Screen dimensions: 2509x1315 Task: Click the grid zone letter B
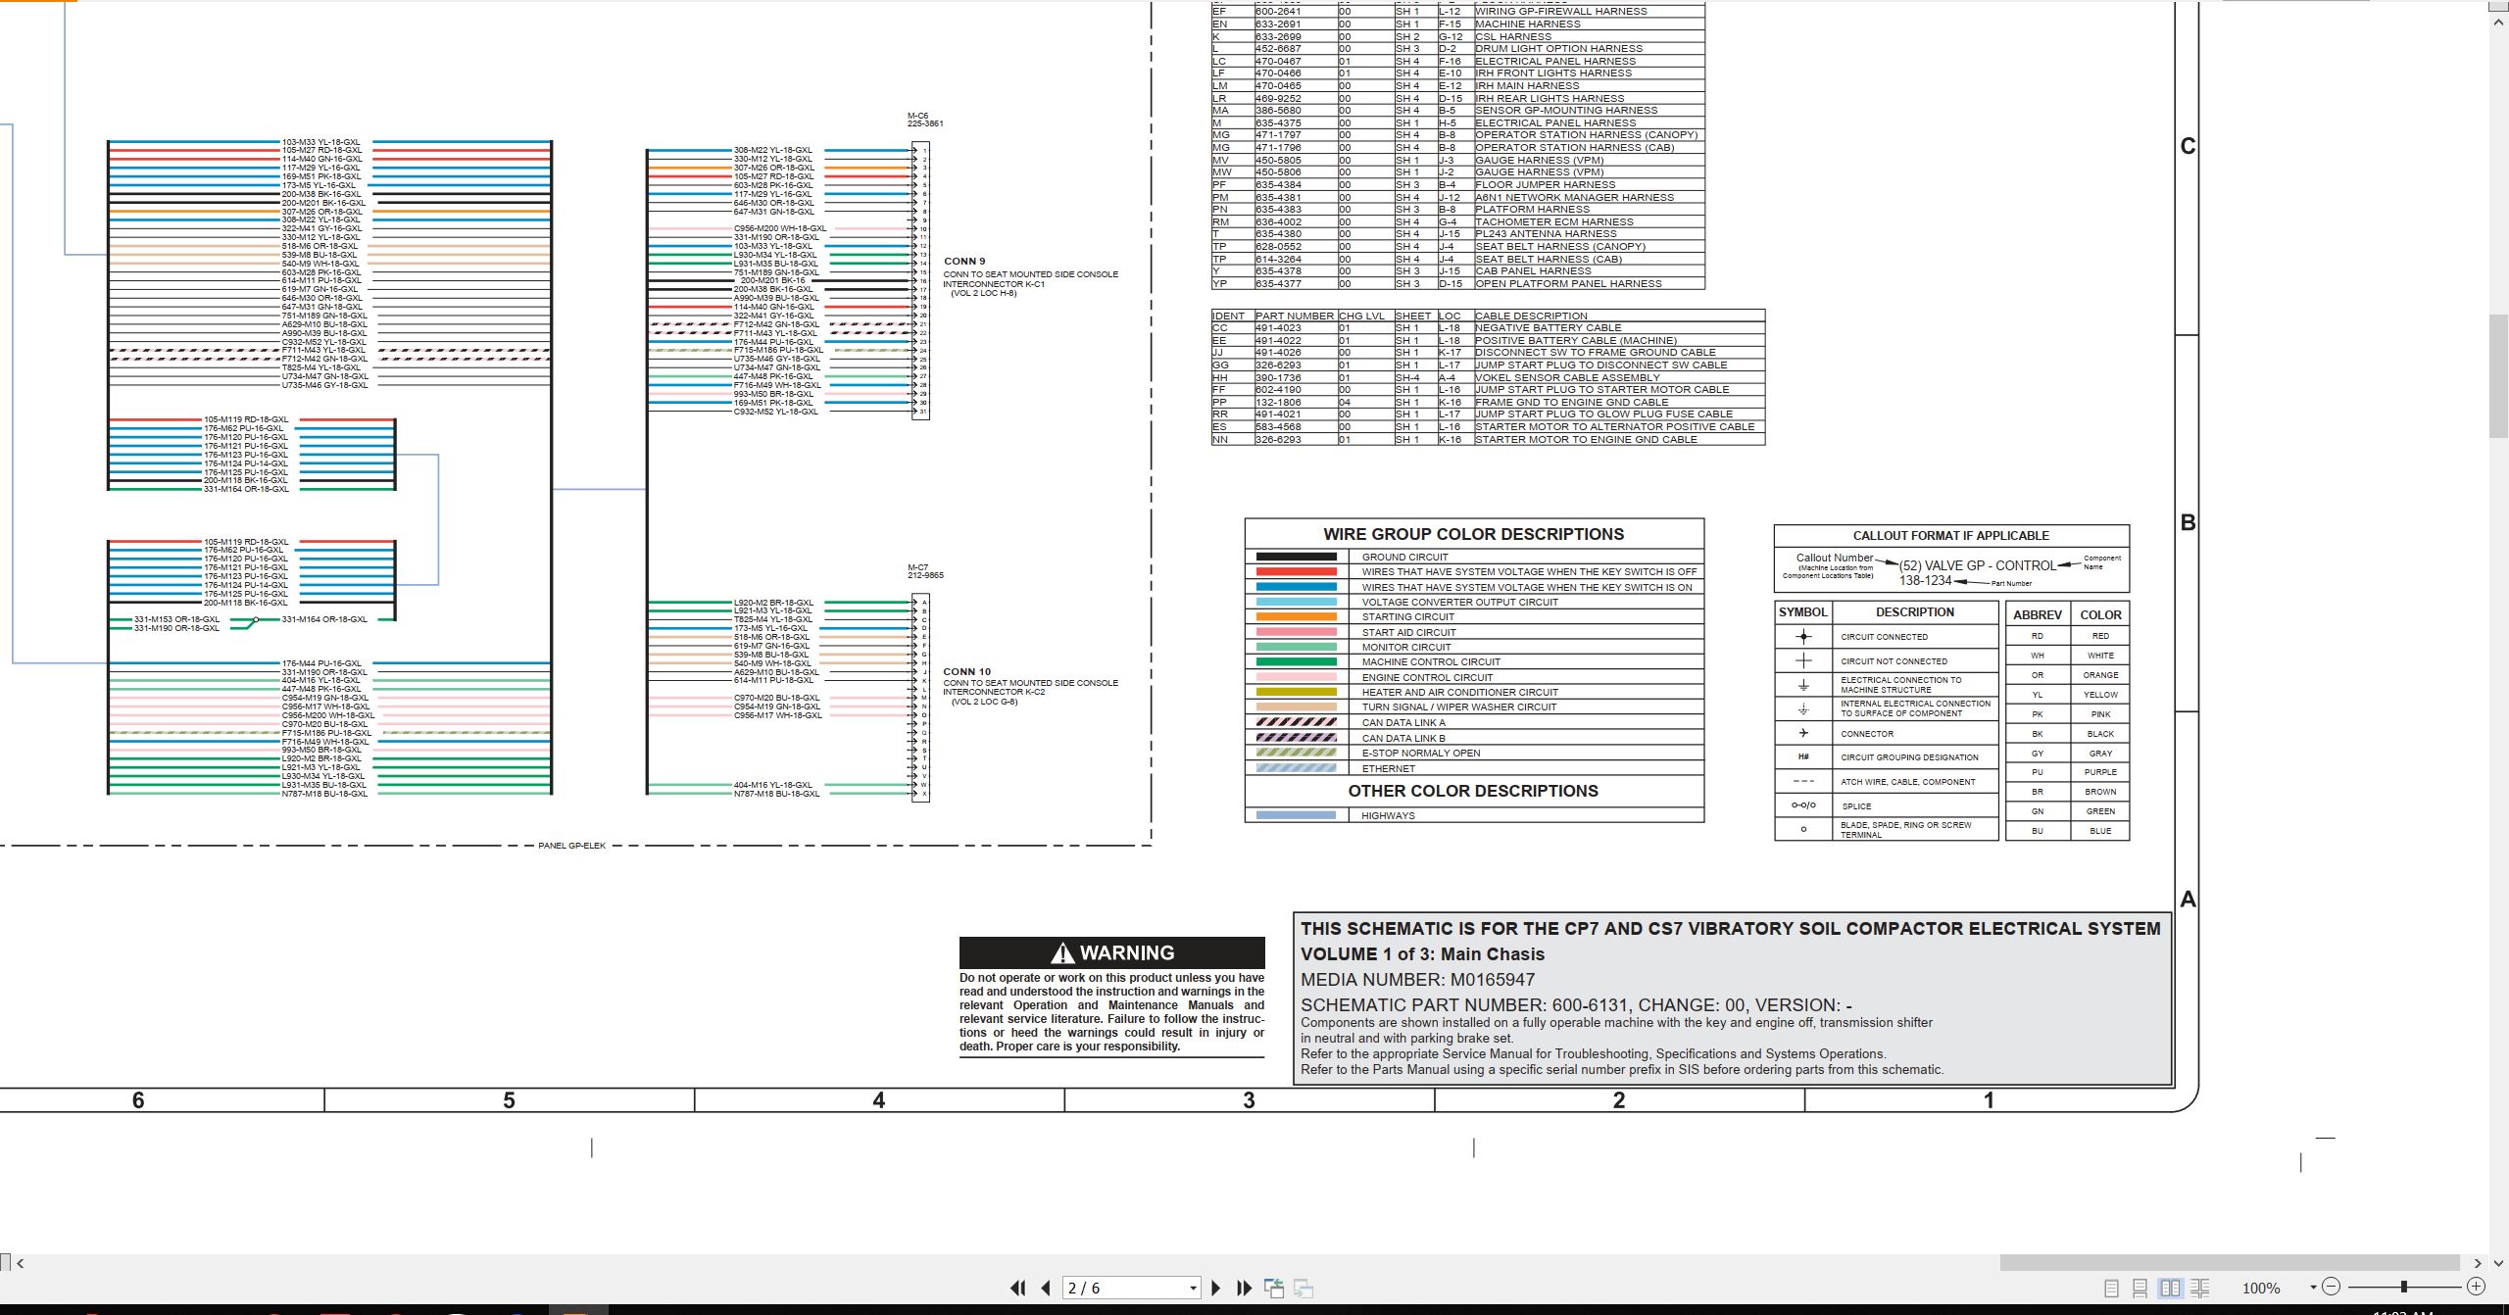pyautogui.click(x=2188, y=522)
